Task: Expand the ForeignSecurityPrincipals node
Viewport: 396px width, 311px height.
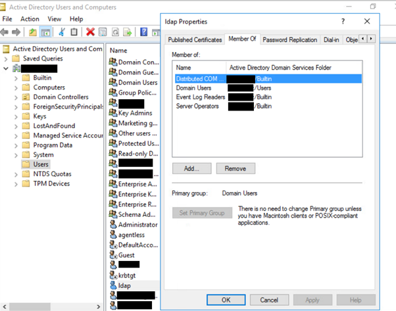Action: [16, 107]
